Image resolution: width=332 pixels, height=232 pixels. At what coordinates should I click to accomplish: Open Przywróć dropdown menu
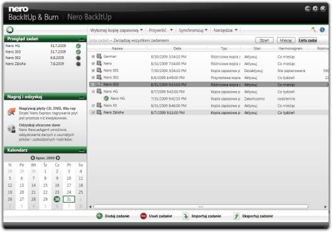pyautogui.click(x=161, y=30)
